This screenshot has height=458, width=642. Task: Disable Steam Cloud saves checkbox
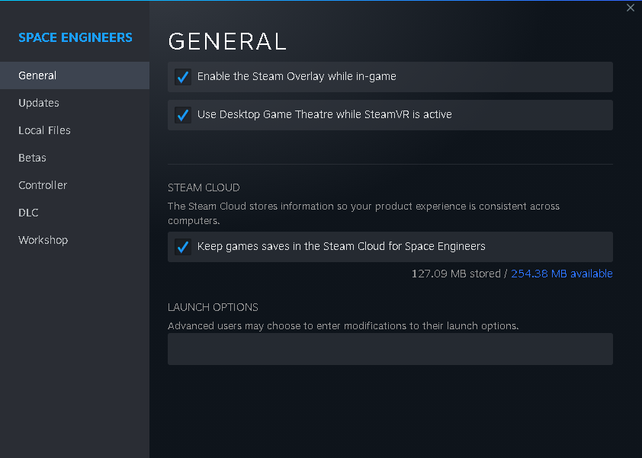click(x=183, y=247)
